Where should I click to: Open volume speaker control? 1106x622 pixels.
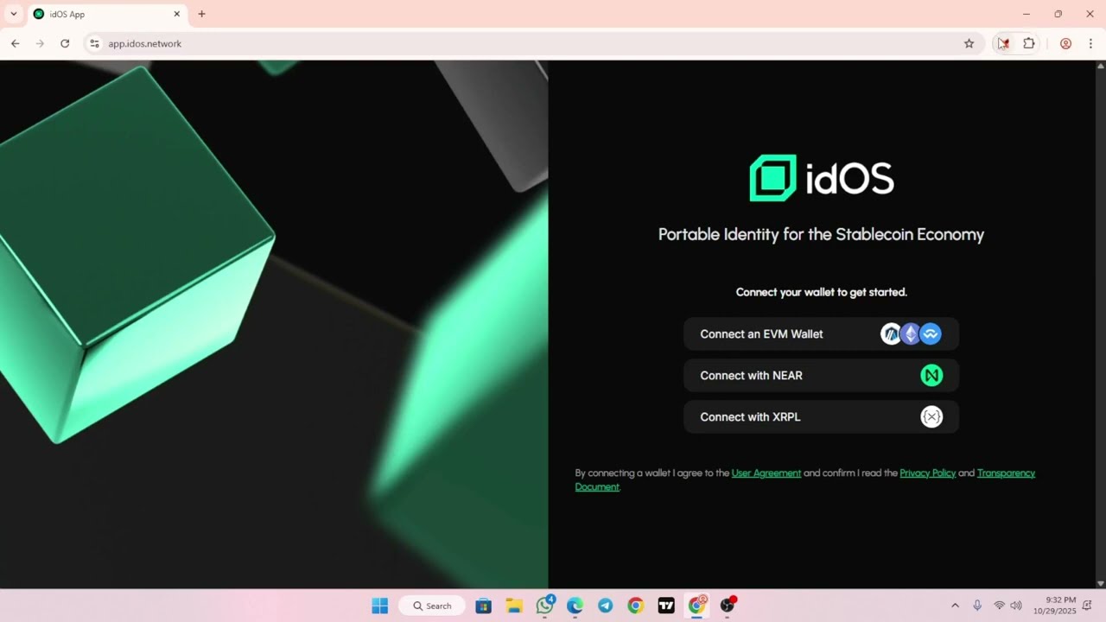coord(1016,606)
